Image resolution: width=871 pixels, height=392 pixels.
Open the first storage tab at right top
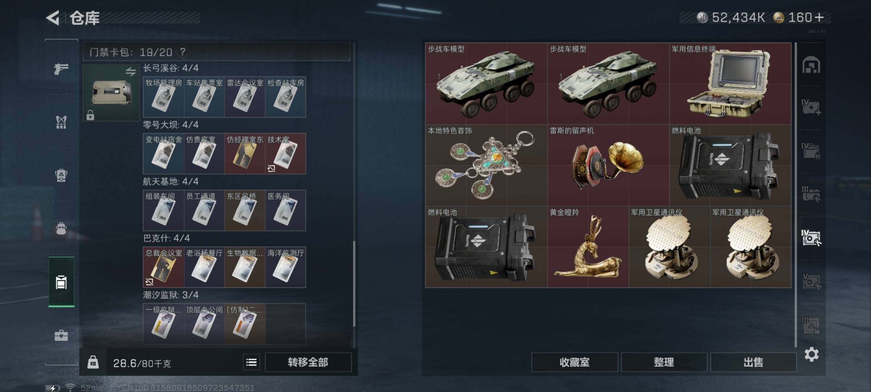811,65
